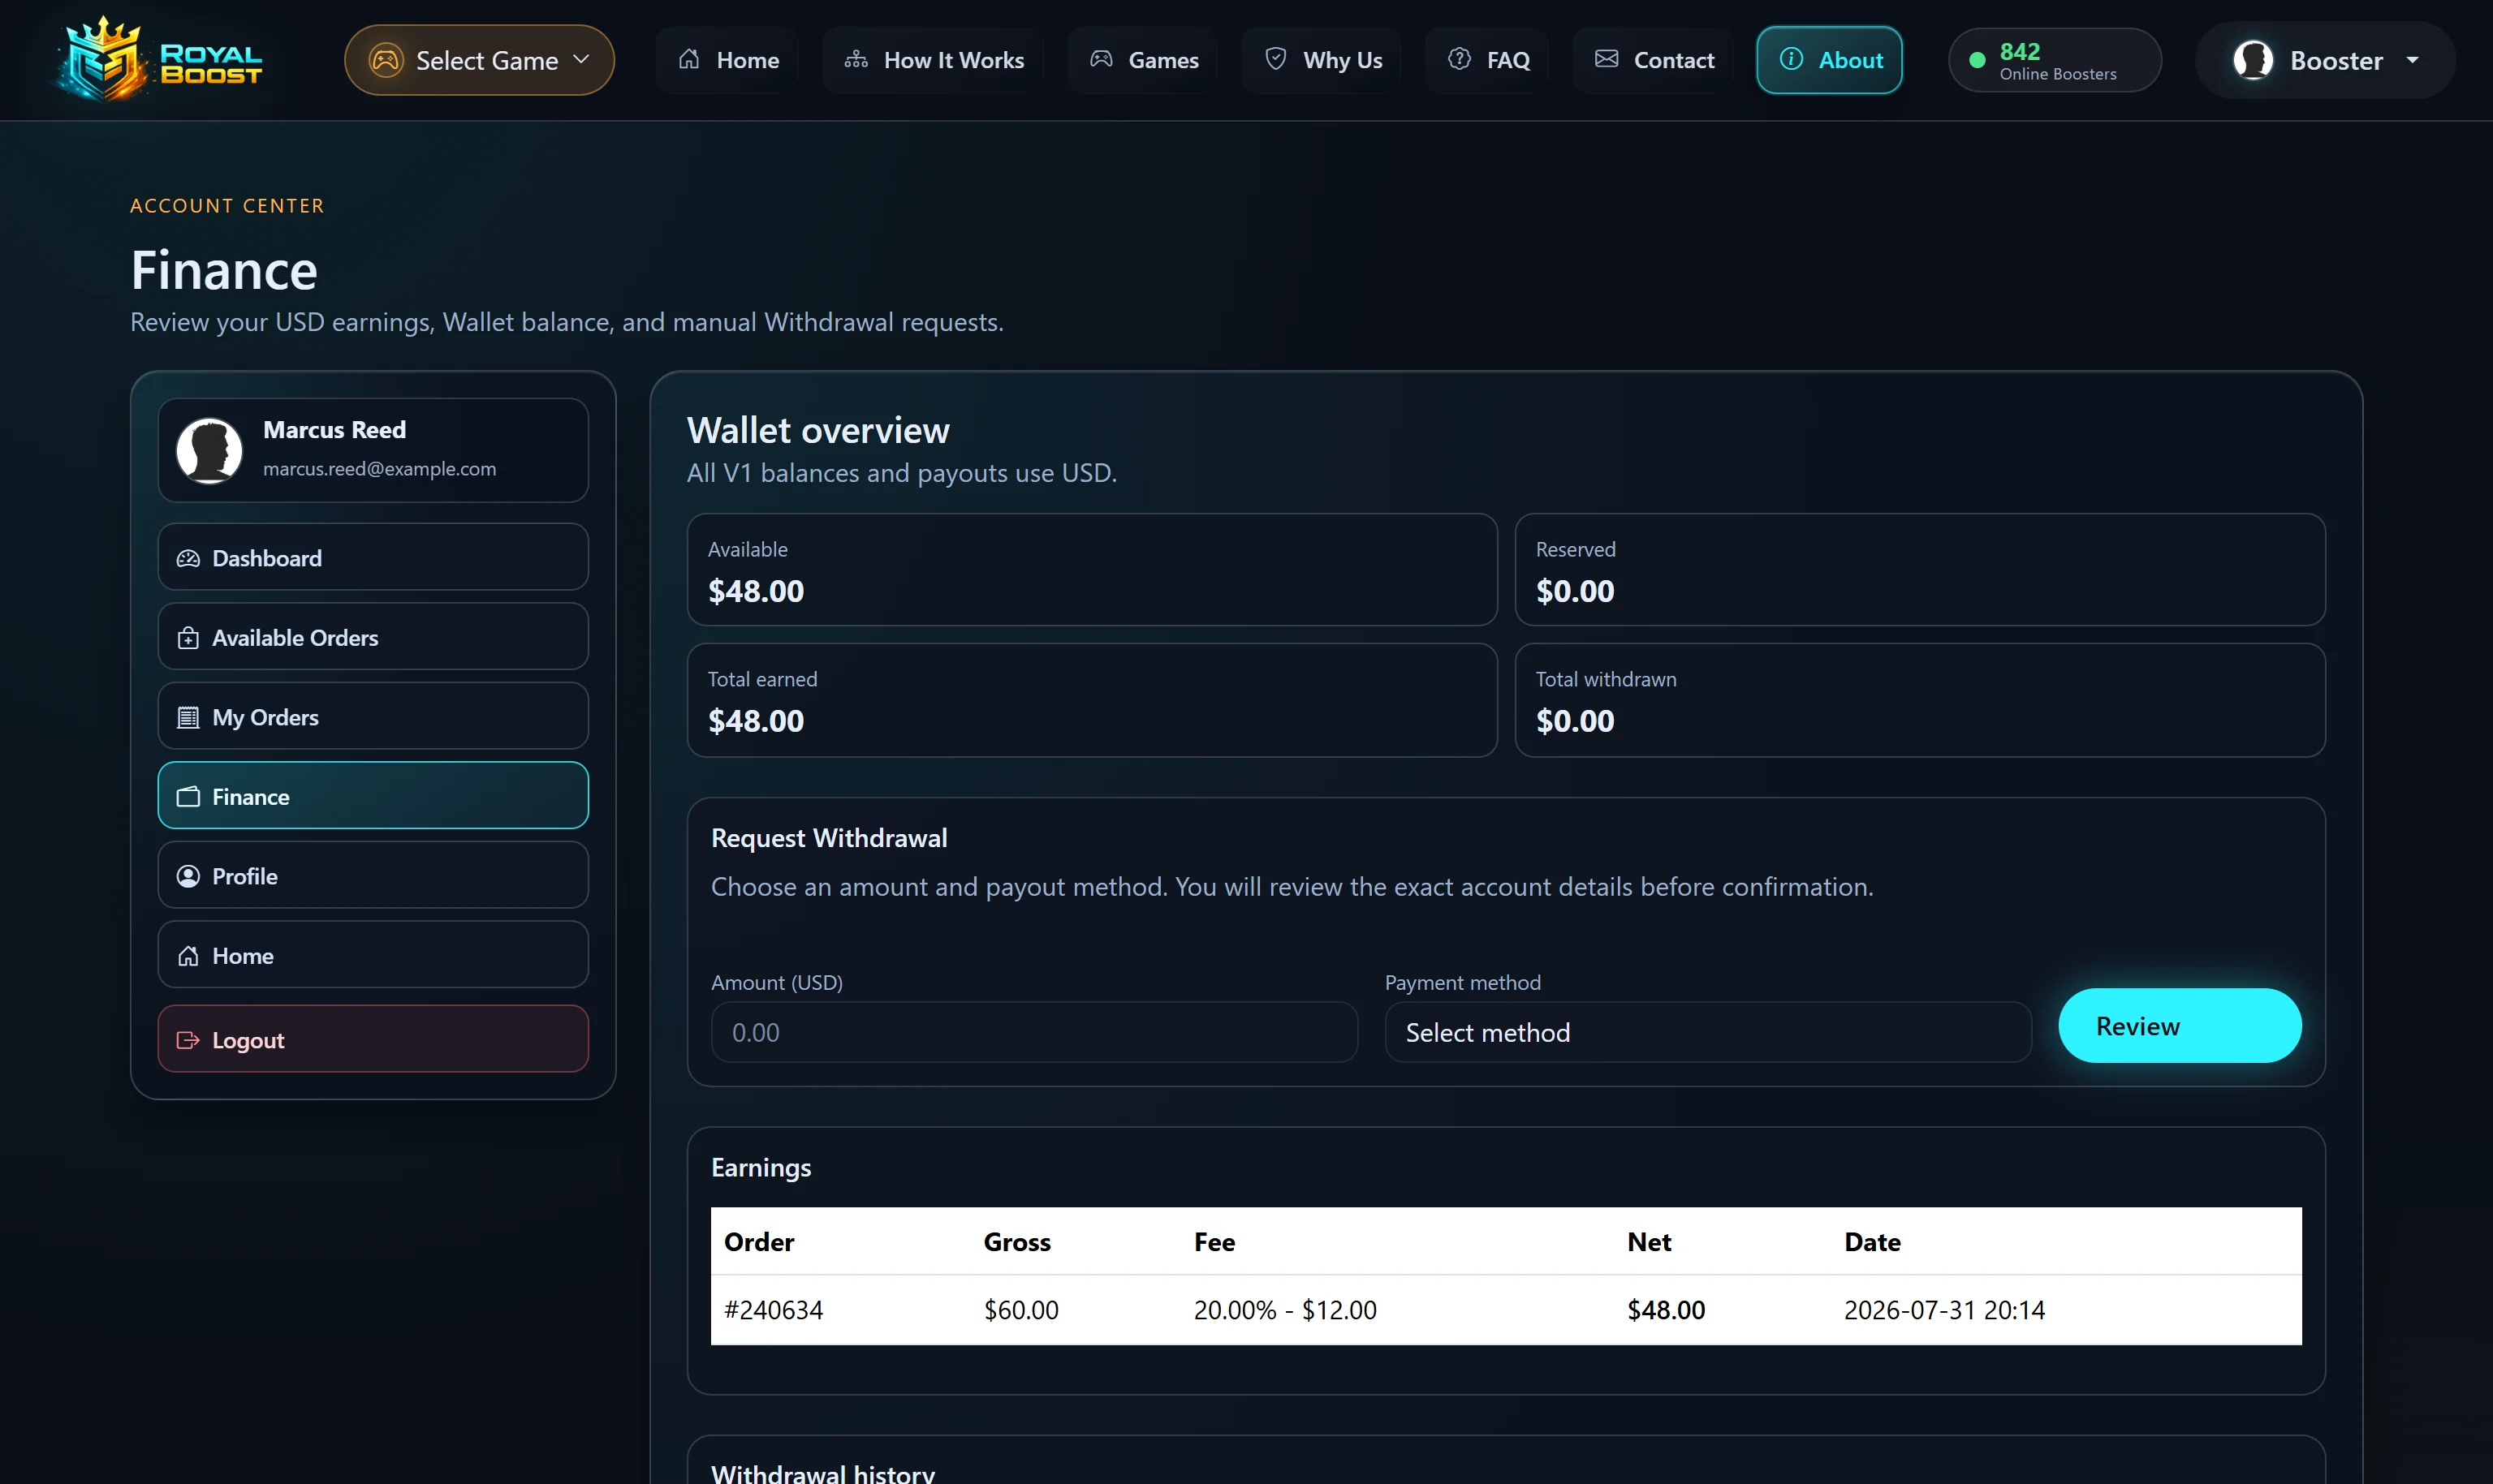Select Finance in the sidebar
Viewport: 2493px width, 1484px height.
point(373,795)
